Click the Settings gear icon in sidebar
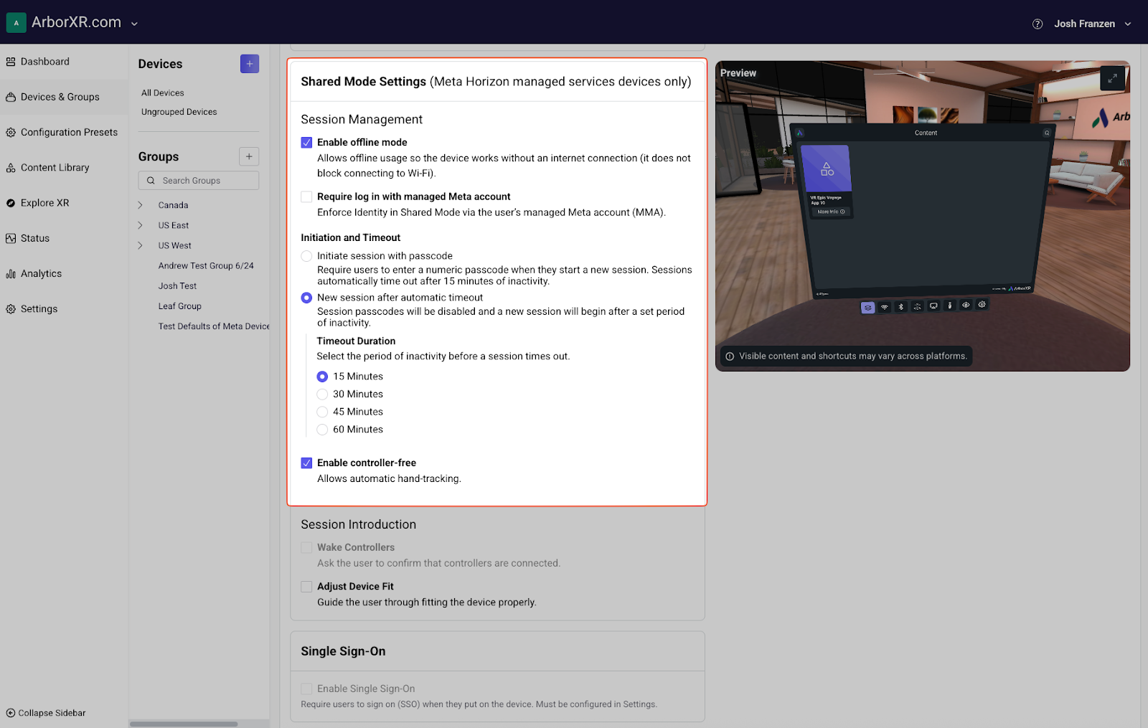This screenshot has height=728, width=1148. pyautogui.click(x=11, y=309)
